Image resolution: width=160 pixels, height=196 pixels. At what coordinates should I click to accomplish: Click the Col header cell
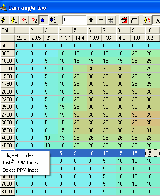7,30
